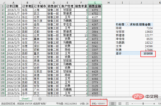Click horizontal scrollbar left arrow

(x=105, y=99)
